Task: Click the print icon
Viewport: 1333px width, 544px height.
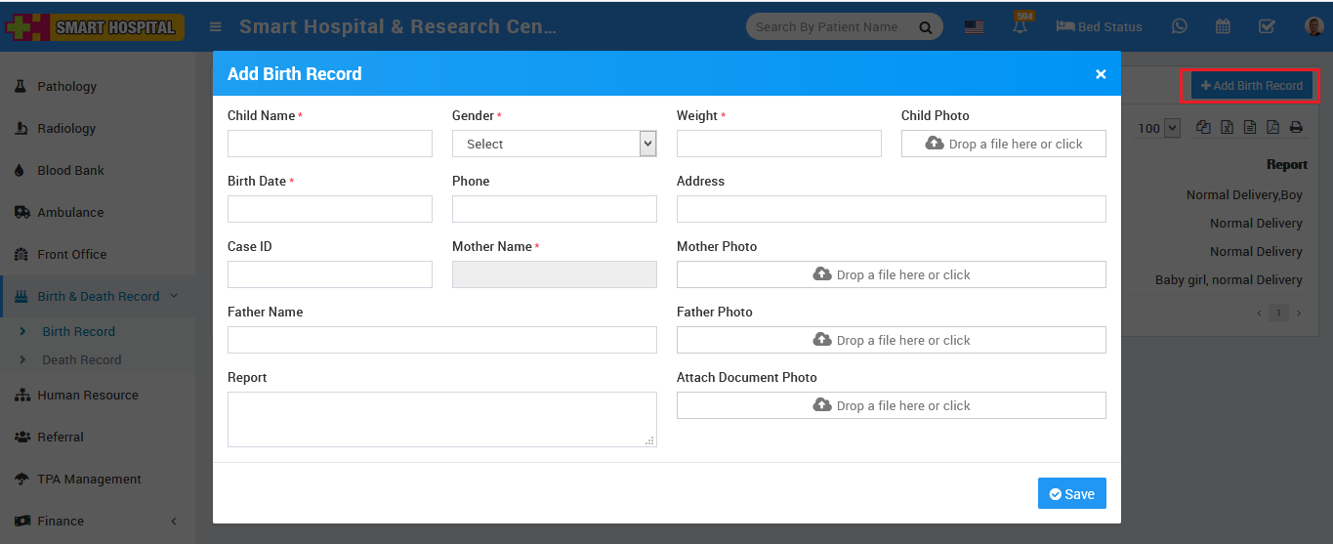Action: coord(1296,127)
